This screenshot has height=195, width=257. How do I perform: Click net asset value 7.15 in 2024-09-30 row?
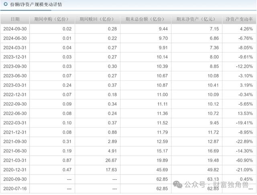[214, 29]
